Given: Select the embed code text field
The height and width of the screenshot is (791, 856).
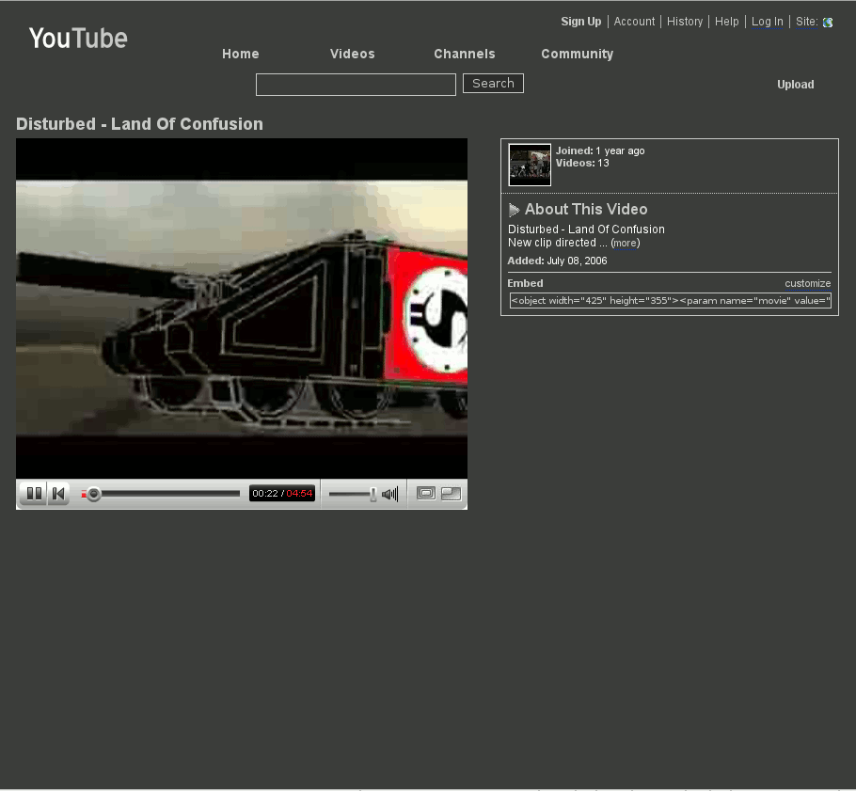Looking at the screenshot, I should pos(671,301).
